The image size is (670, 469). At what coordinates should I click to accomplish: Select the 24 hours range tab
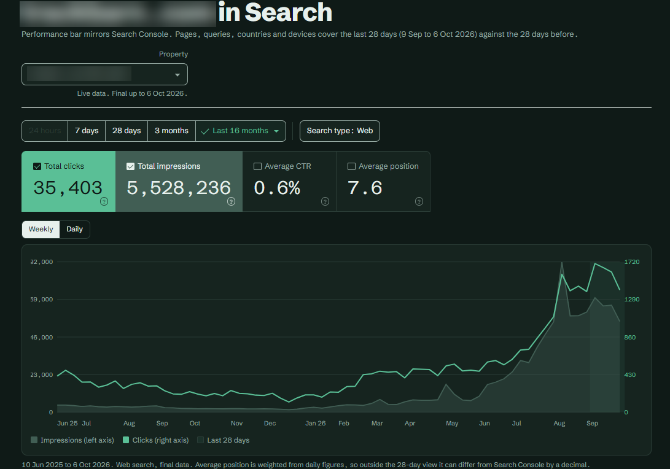tap(45, 131)
